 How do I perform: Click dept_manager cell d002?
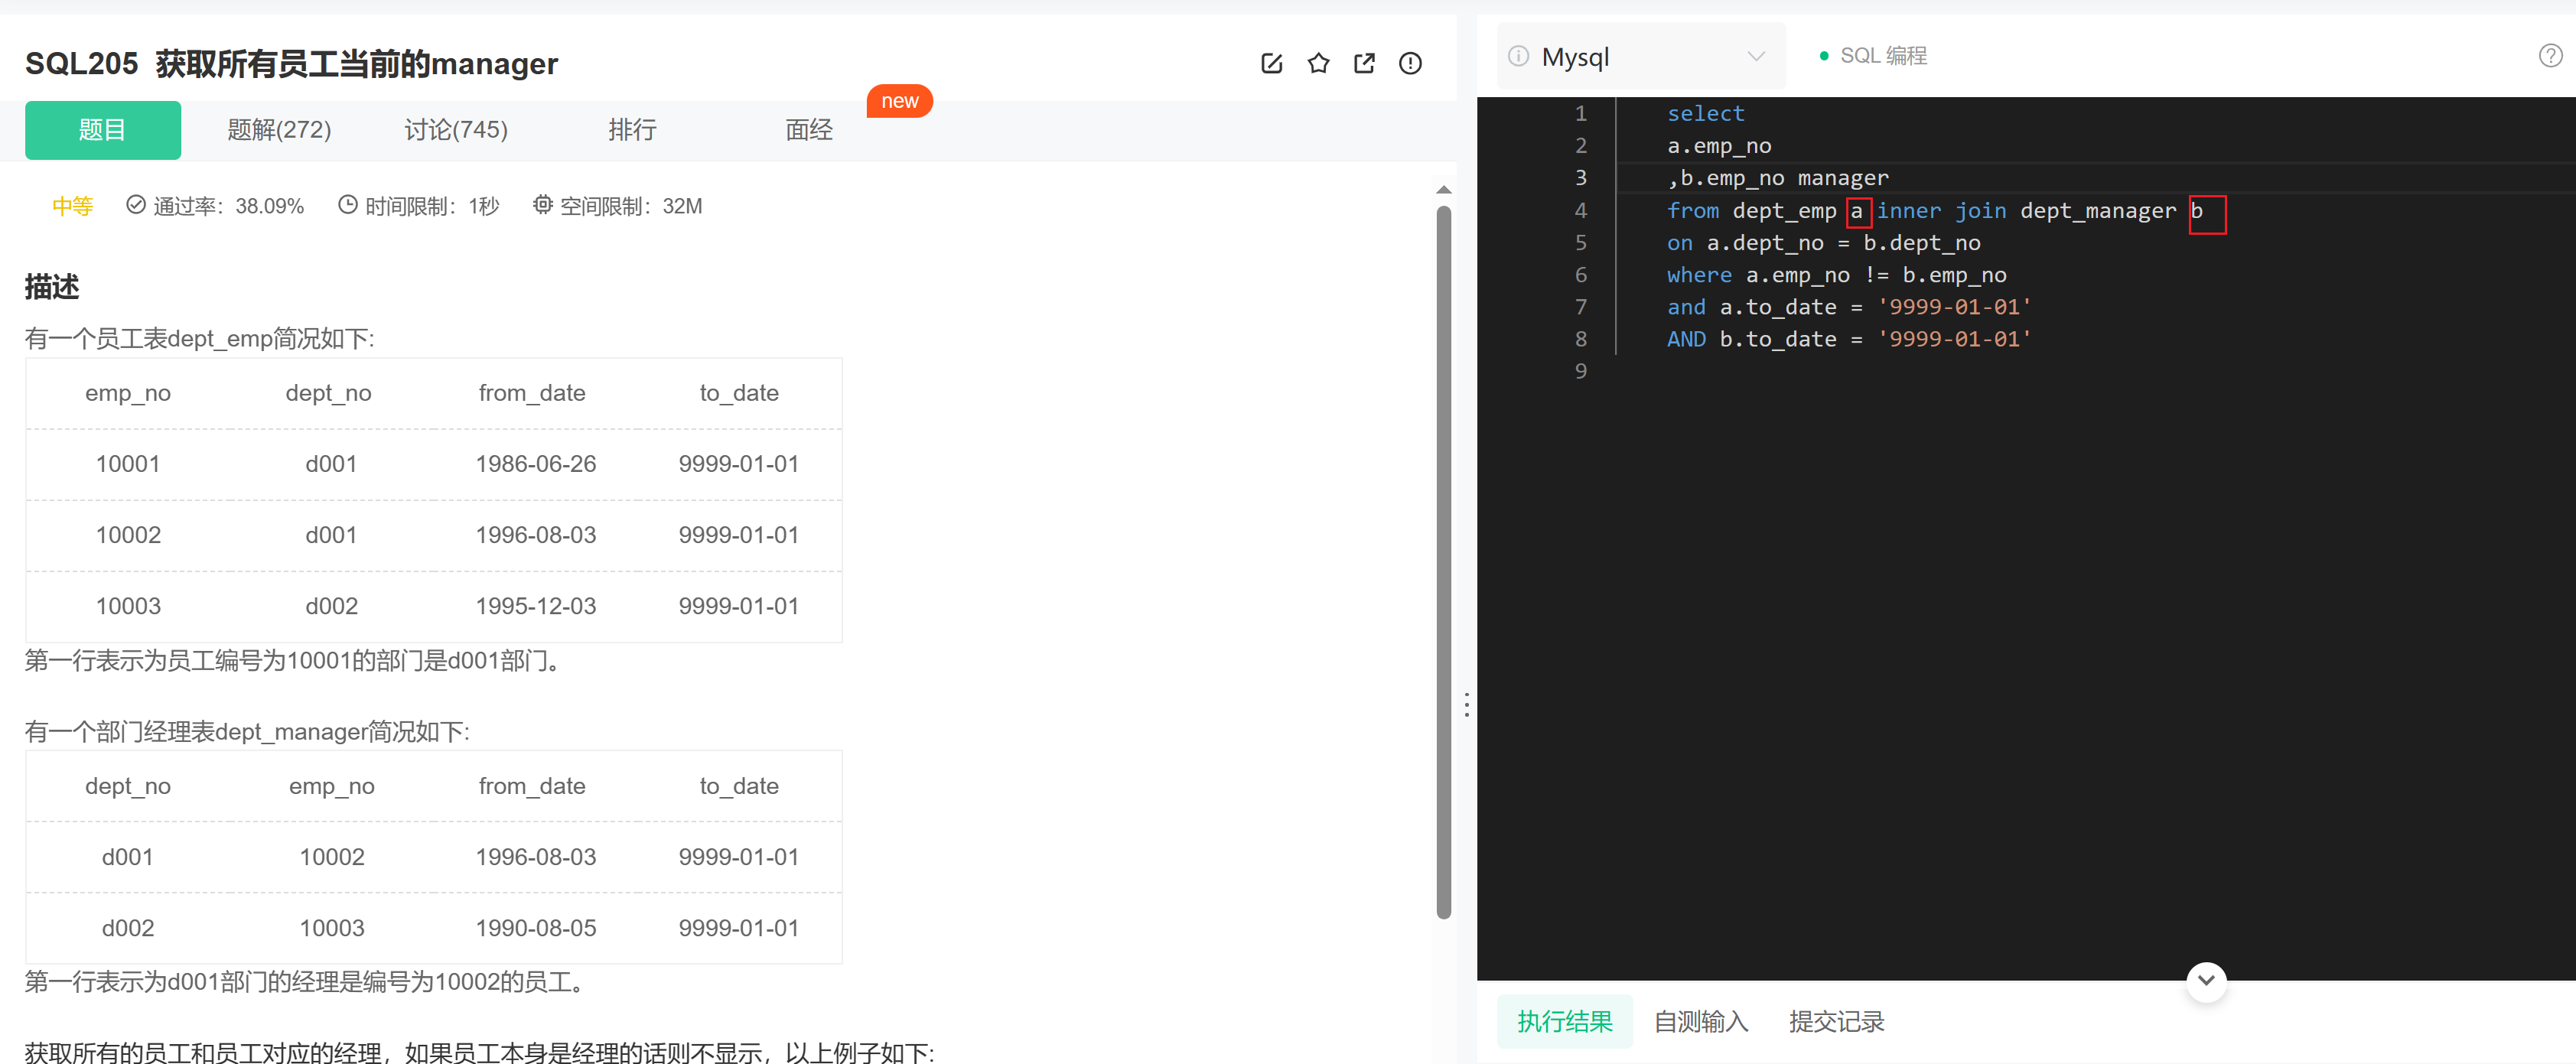point(128,928)
